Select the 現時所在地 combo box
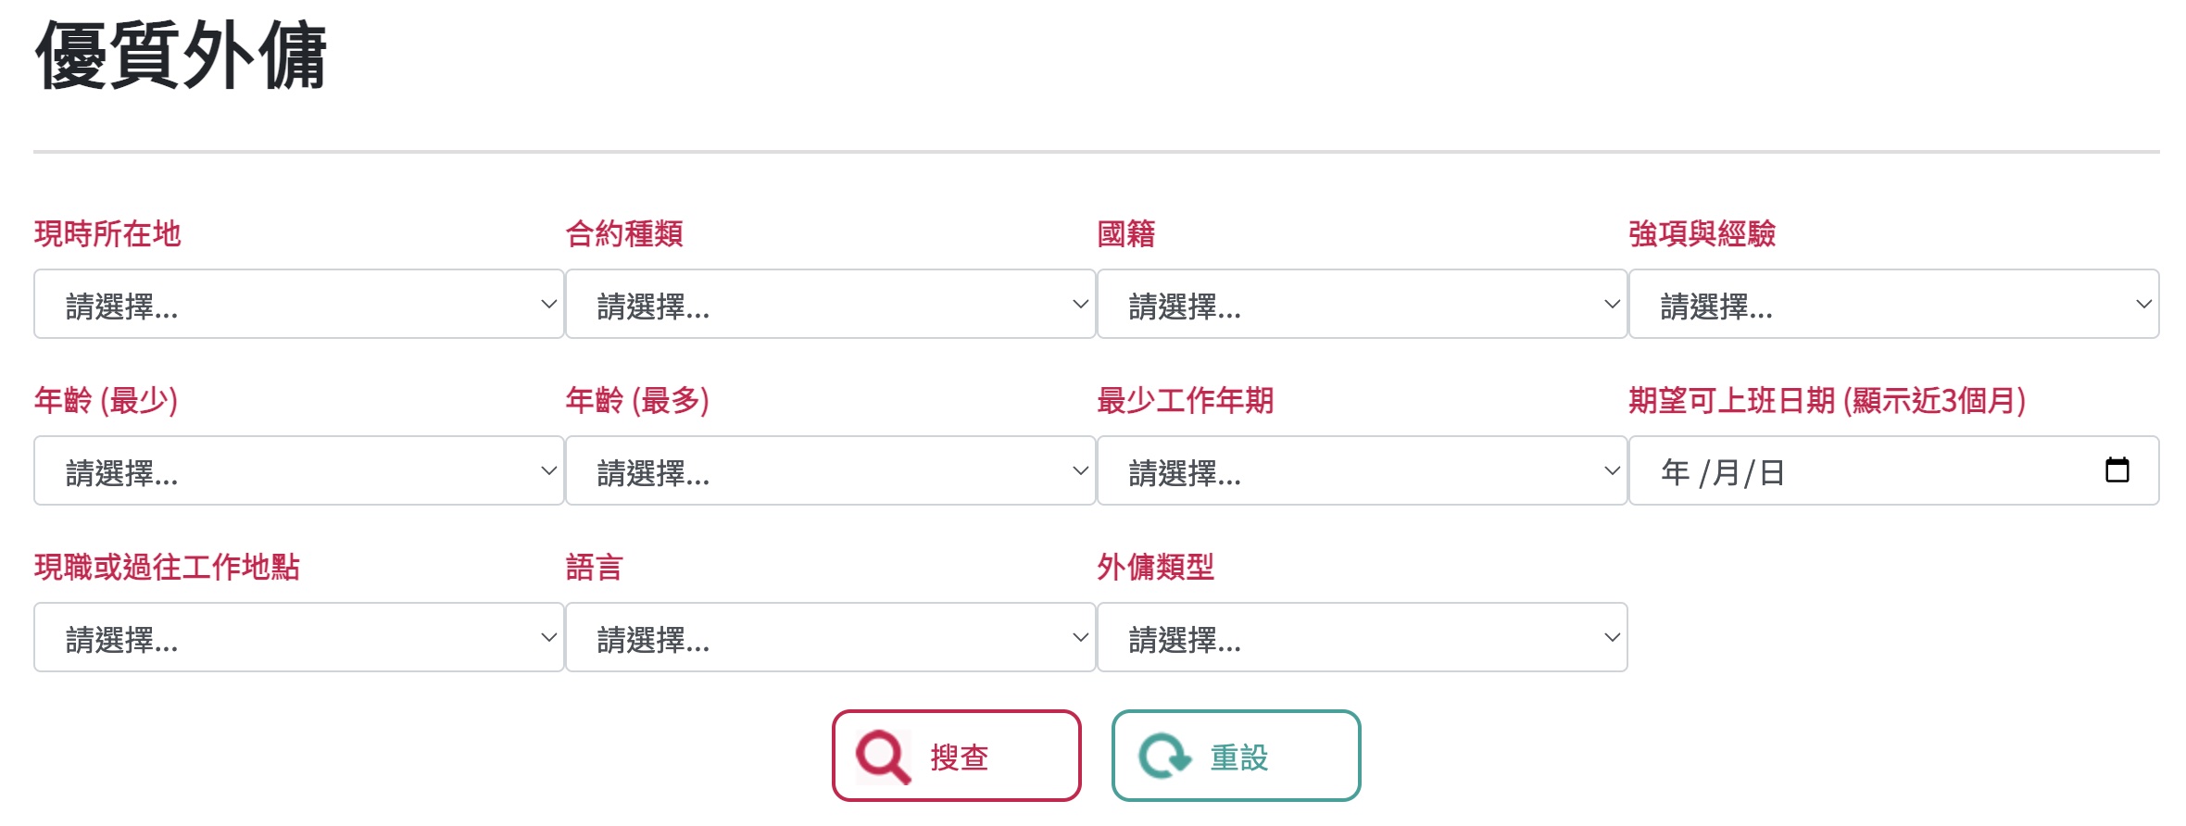2186x826 pixels. [x=299, y=304]
